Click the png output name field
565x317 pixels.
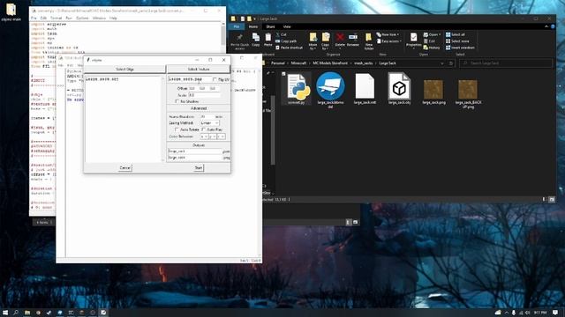(x=194, y=158)
